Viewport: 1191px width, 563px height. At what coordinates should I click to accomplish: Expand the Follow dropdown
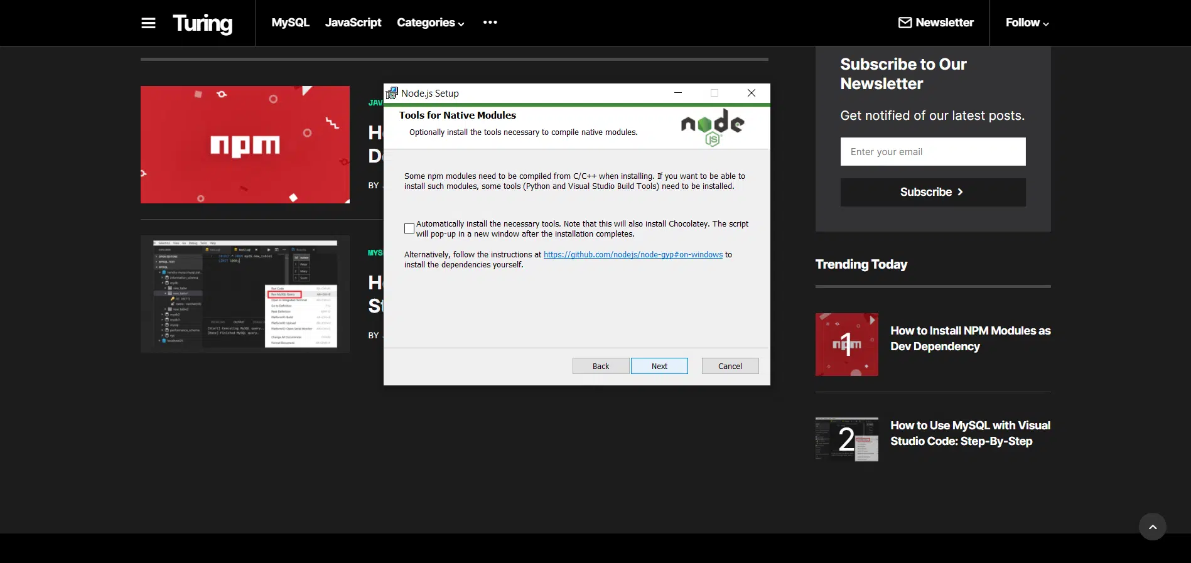coord(1027,23)
